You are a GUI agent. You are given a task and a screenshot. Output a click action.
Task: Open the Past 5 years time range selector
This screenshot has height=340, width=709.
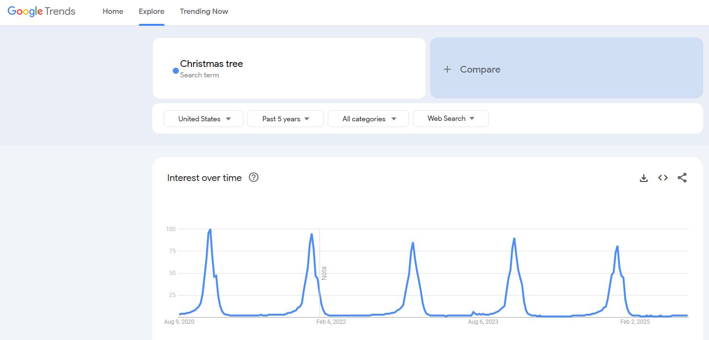click(x=285, y=118)
